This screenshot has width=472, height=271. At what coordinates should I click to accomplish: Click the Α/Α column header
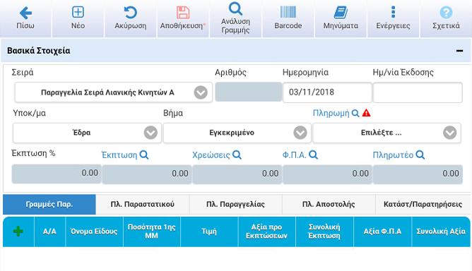click(49, 231)
